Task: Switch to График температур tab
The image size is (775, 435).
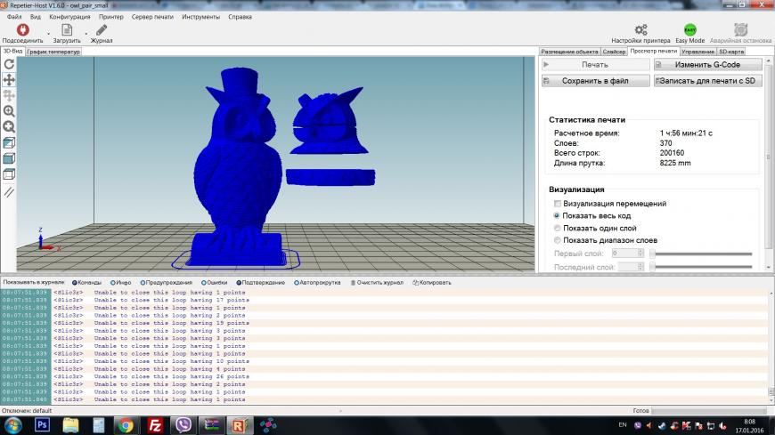Action: click(x=53, y=52)
